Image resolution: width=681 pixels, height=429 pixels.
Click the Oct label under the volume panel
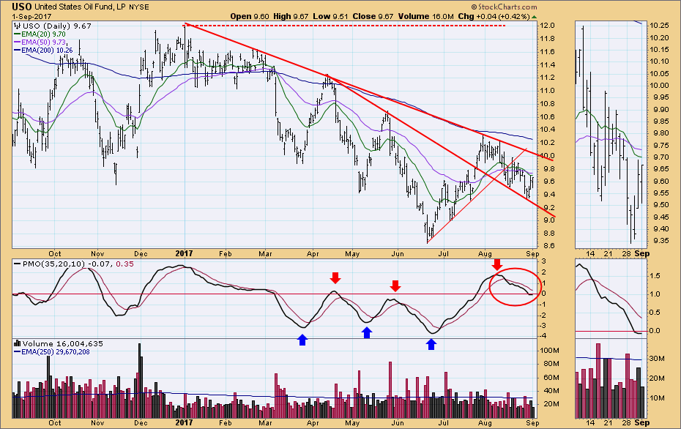point(55,422)
